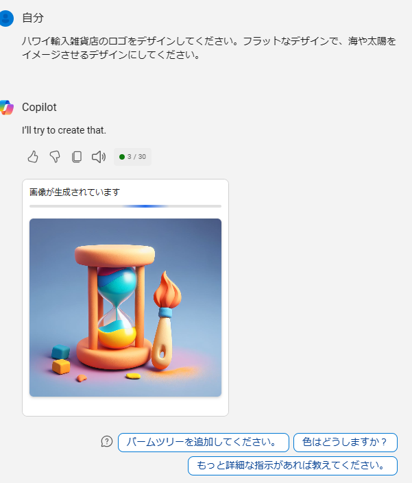The width and height of the screenshot is (412, 483).
Task: Click the Copilot name label
Action: coord(40,107)
